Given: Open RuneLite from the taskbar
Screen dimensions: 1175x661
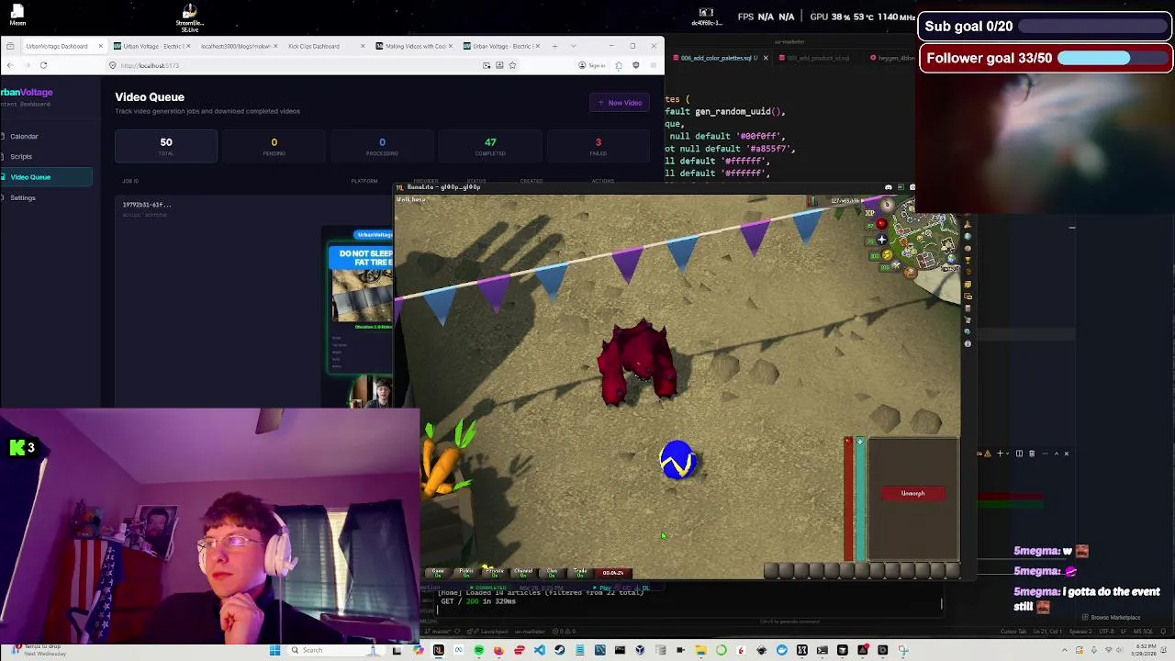Looking at the screenshot, I should (438, 650).
